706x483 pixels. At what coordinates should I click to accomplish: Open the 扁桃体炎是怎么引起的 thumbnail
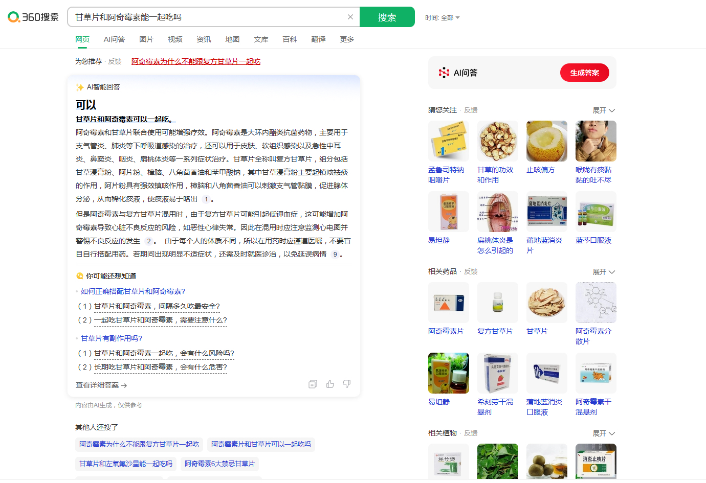(x=498, y=212)
